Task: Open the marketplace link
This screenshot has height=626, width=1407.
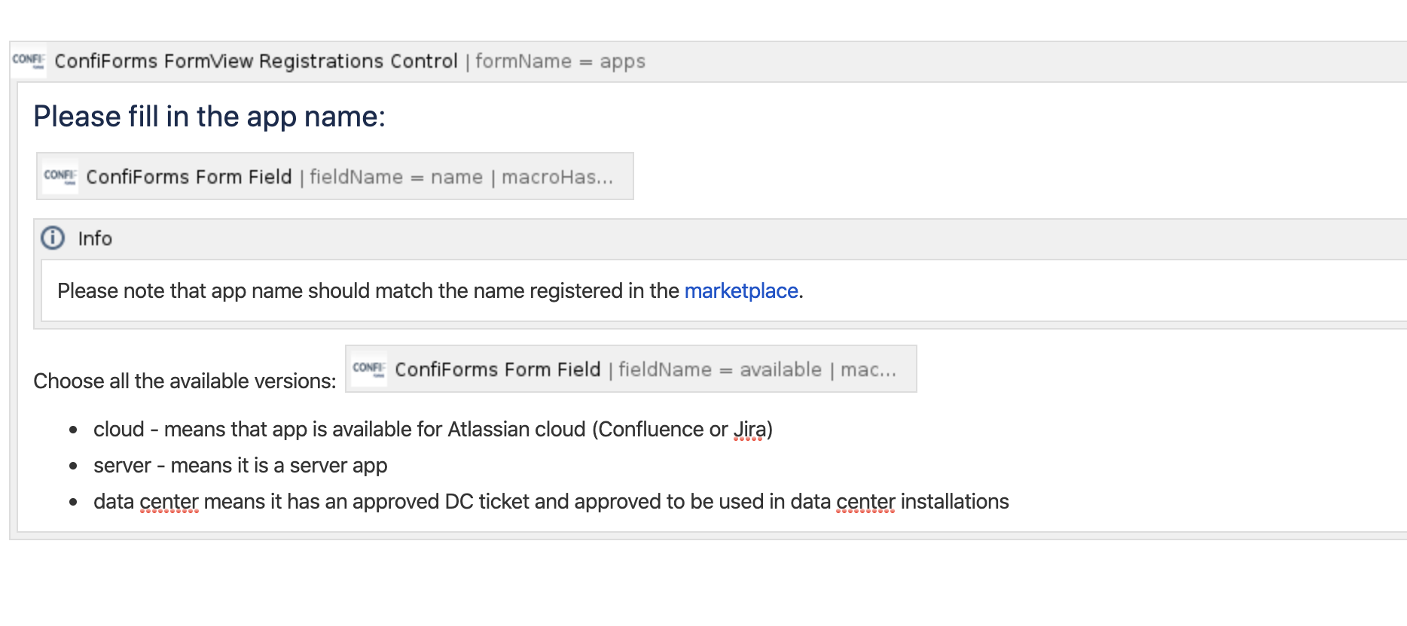Action: (741, 290)
